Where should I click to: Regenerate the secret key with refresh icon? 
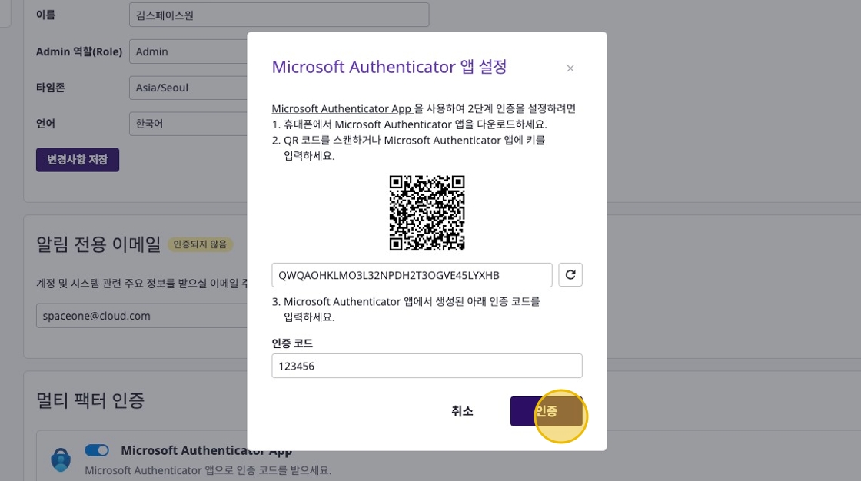coord(570,275)
